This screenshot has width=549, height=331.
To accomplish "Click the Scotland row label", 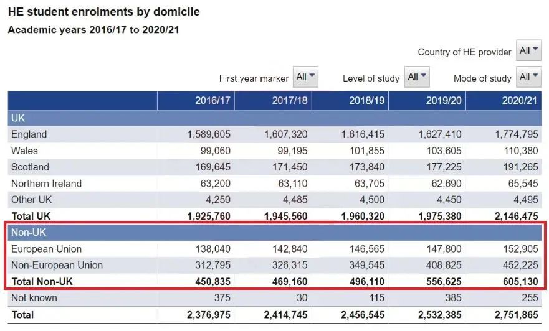I will point(30,167).
